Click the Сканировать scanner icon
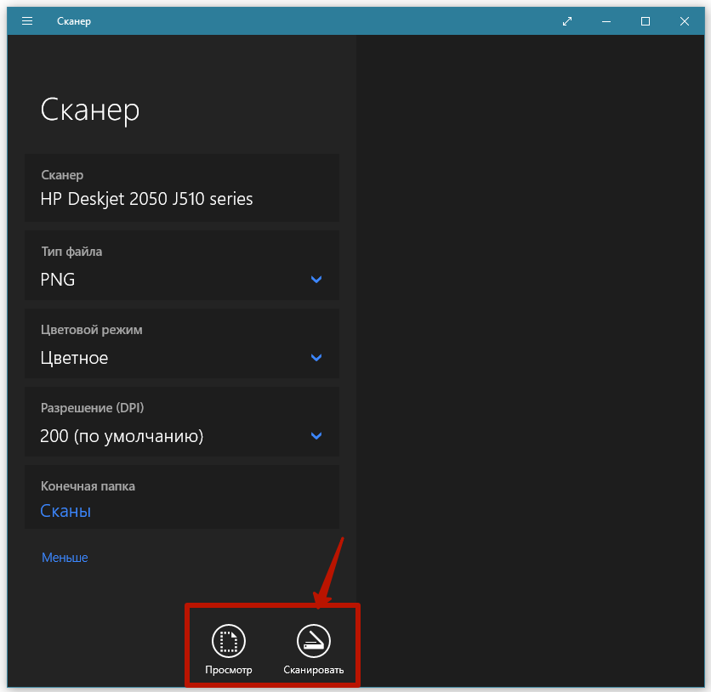The image size is (711, 692). pyautogui.click(x=314, y=641)
